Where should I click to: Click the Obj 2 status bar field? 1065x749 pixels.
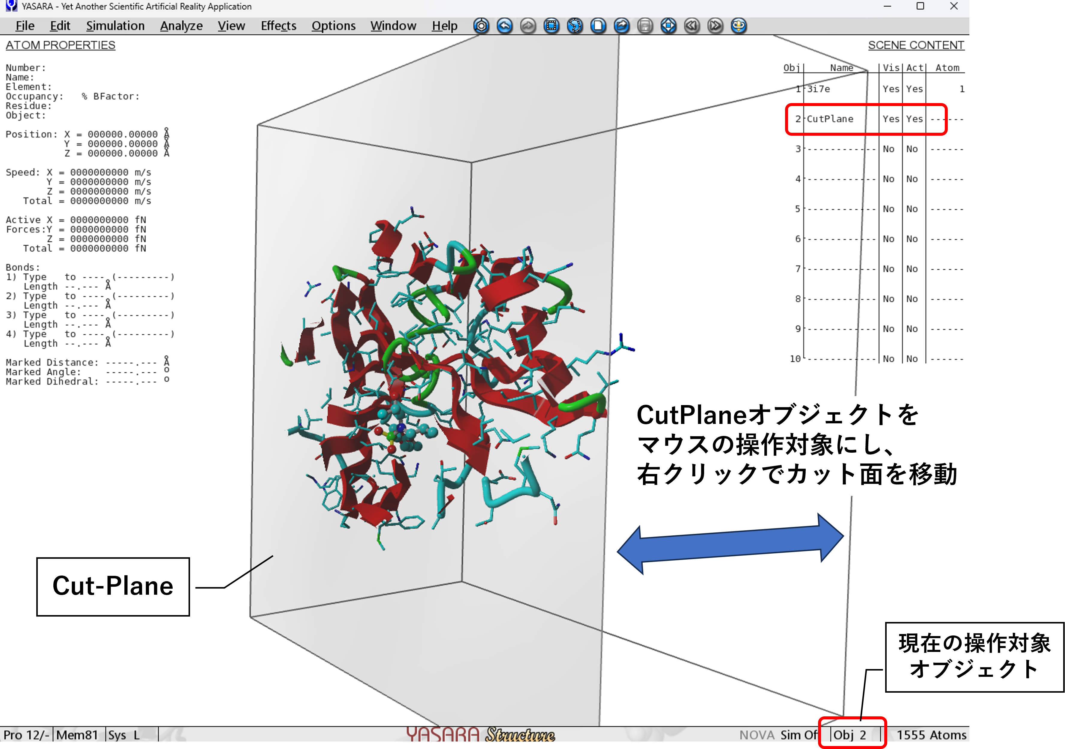click(x=850, y=735)
